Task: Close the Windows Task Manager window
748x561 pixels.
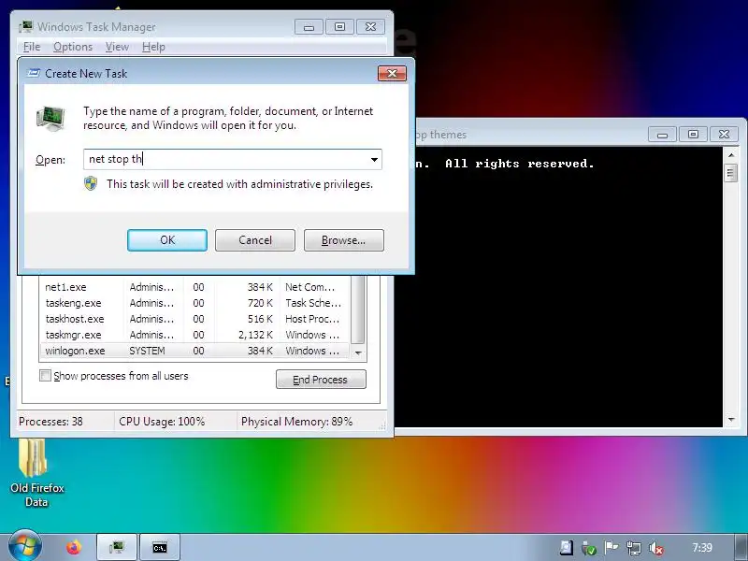Action: (370, 27)
